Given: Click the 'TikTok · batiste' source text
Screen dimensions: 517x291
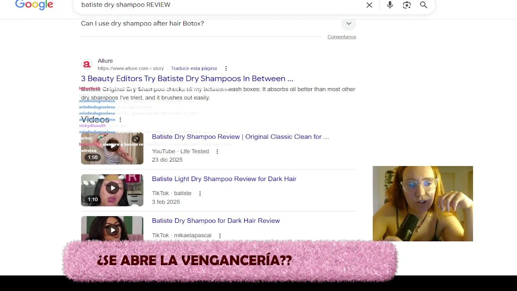Looking at the screenshot, I should (x=172, y=193).
